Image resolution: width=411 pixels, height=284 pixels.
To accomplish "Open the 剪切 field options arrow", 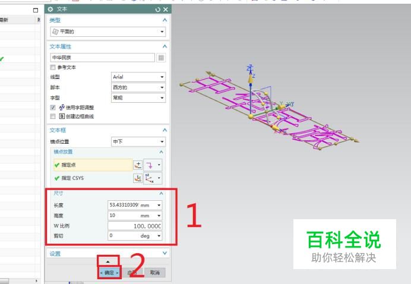I will (159, 236).
